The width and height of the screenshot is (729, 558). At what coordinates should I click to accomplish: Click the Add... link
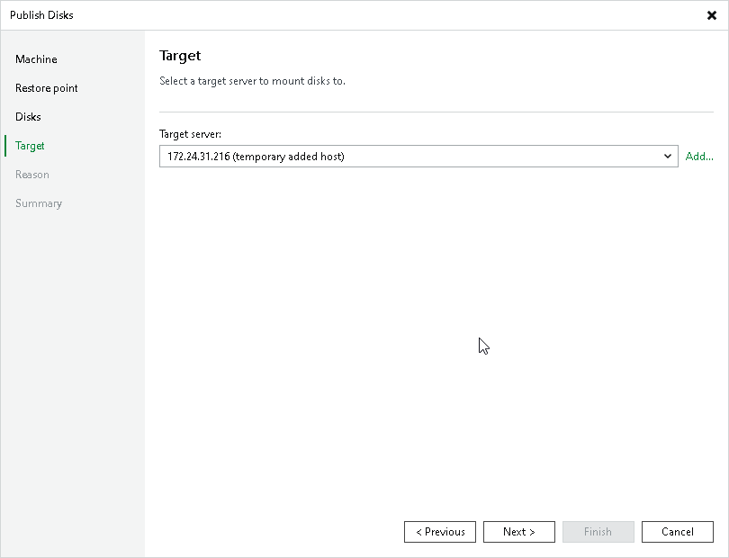699,157
